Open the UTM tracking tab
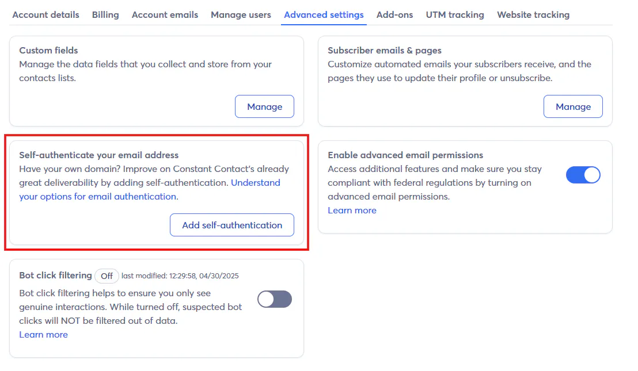Image resolution: width=638 pixels, height=371 pixels. point(455,15)
